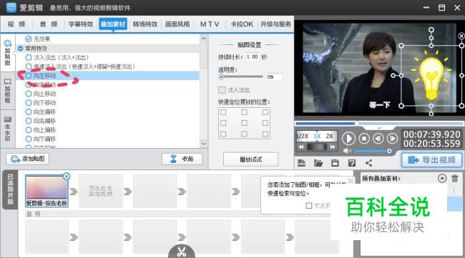Select the 叠加素材 tab
Screen dimensions: 465x258
click(x=113, y=24)
